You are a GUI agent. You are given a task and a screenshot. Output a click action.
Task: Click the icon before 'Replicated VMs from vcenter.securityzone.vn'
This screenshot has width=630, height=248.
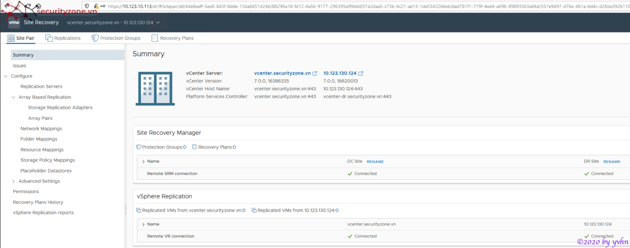pyautogui.click(x=139, y=211)
